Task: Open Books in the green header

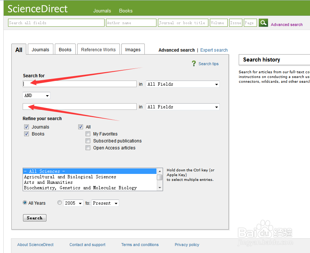Action: point(126,11)
